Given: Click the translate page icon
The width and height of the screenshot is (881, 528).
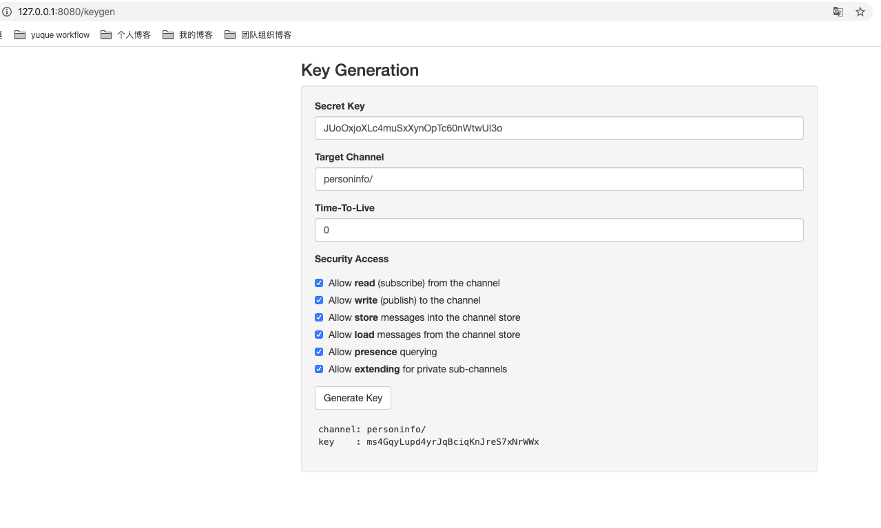Looking at the screenshot, I should pyautogui.click(x=838, y=12).
